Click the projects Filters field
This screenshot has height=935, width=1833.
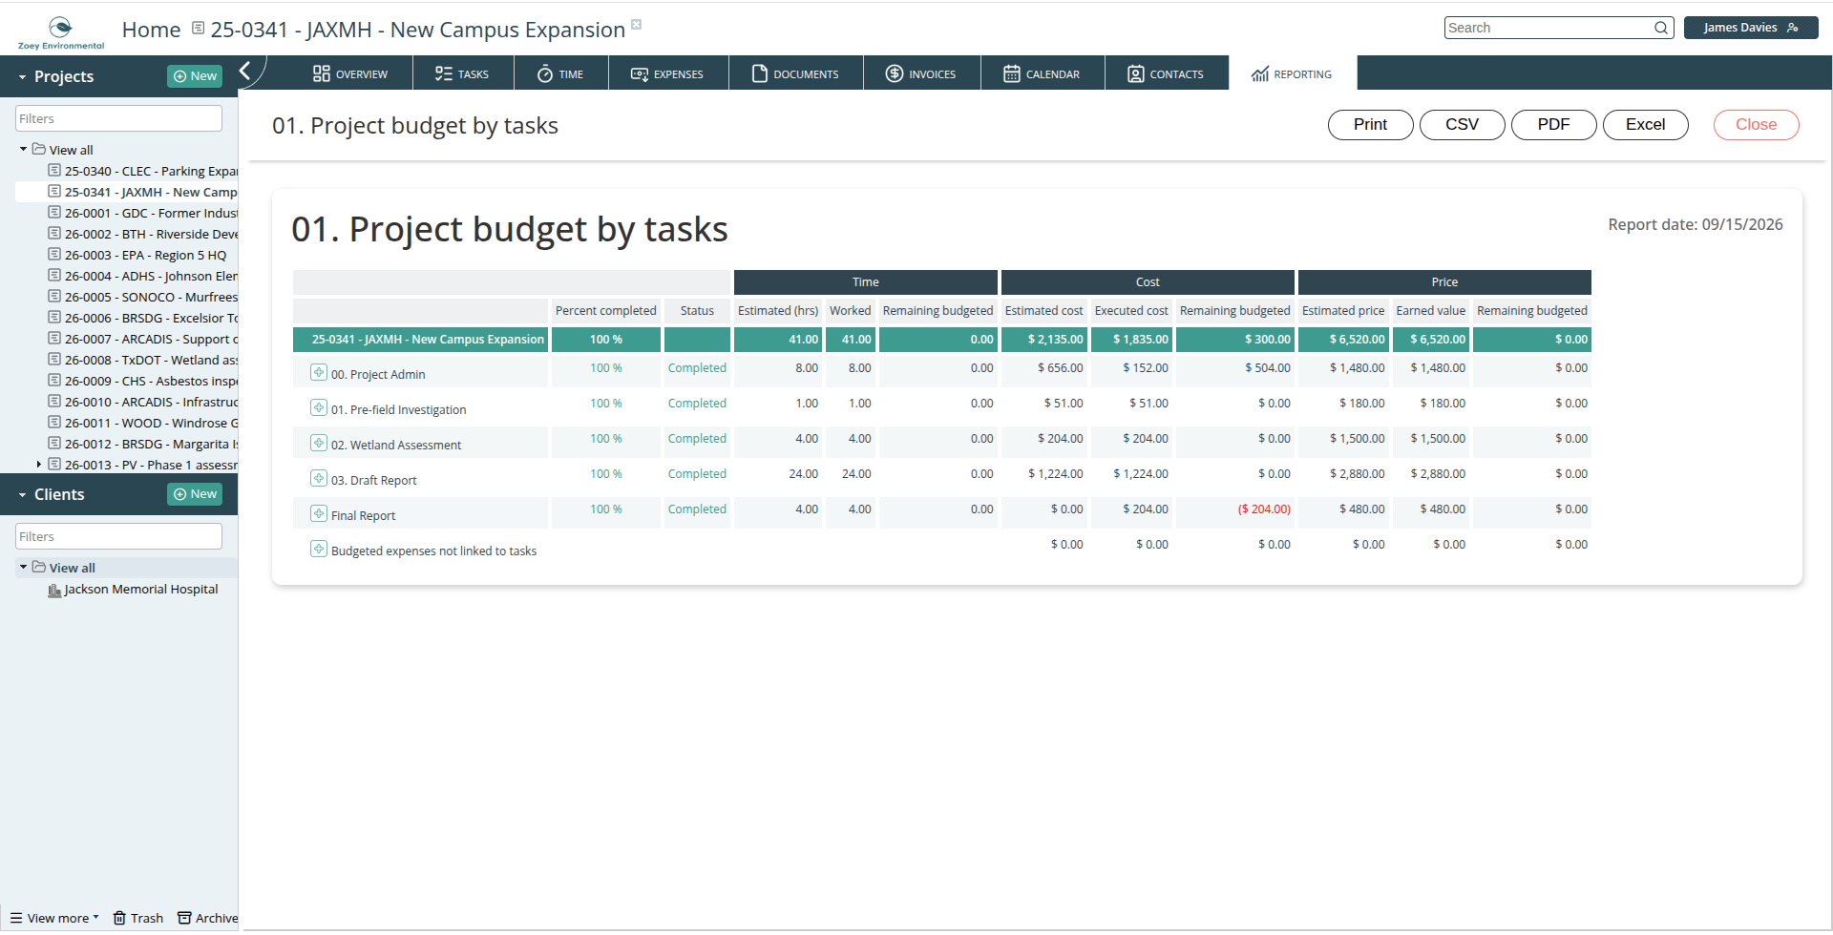pos(118,118)
